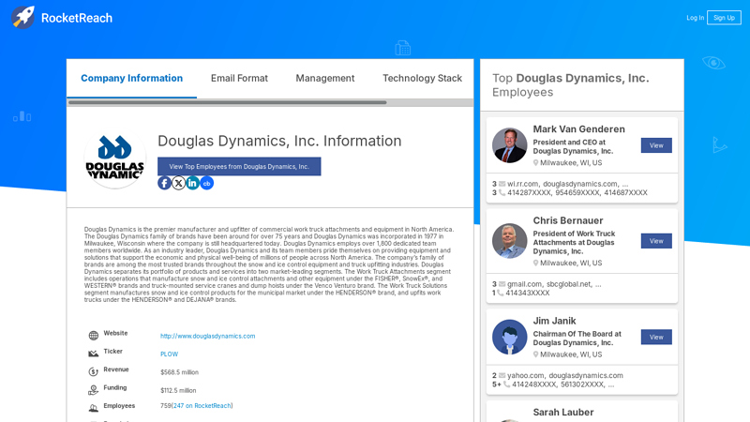Switch to the Company Information tab
The height and width of the screenshot is (422, 750).
[131, 78]
